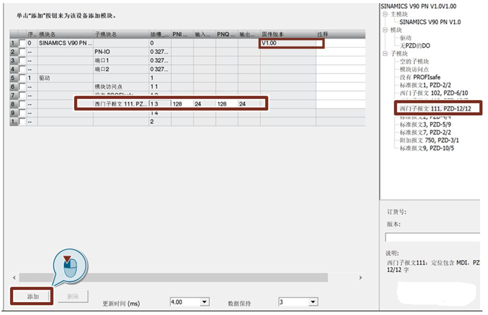Select 无PZD的DO in the tree
The height and width of the screenshot is (315, 488).
tap(415, 45)
